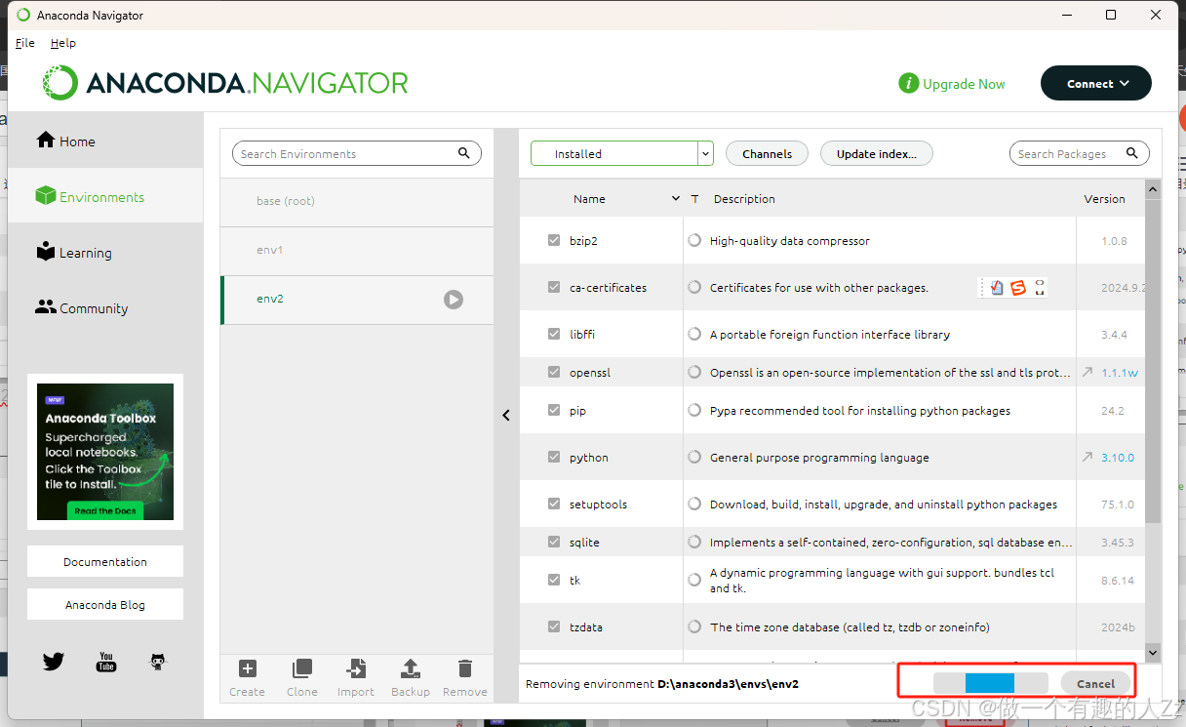
Task: Click the Sogou S icon overlay
Action: pos(1018,287)
